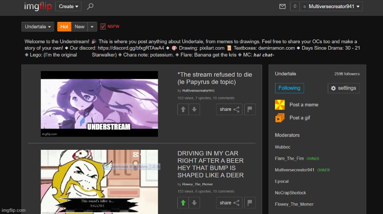The image size is (383, 214).
Task: Open Flowey_The_Memer in the moderators list
Action: 294,204
